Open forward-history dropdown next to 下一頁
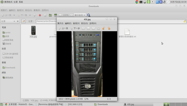This screenshot has height=106, width=187. click(x=30, y=15)
